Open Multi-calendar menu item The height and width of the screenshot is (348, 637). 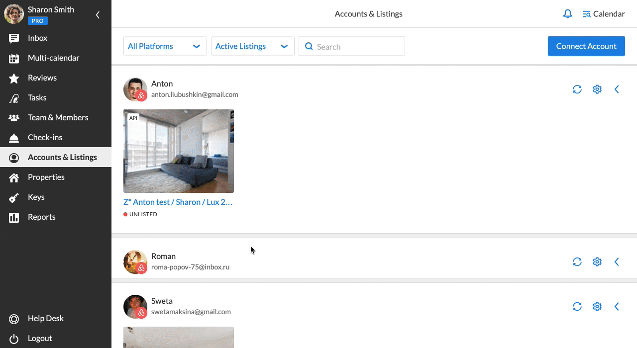click(56, 58)
